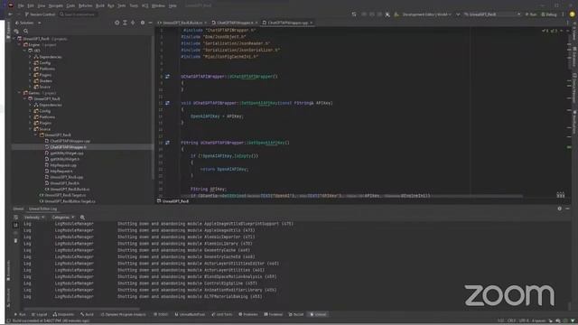Switch to the Unreal tab in bottom panel

click(x=18, y=209)
